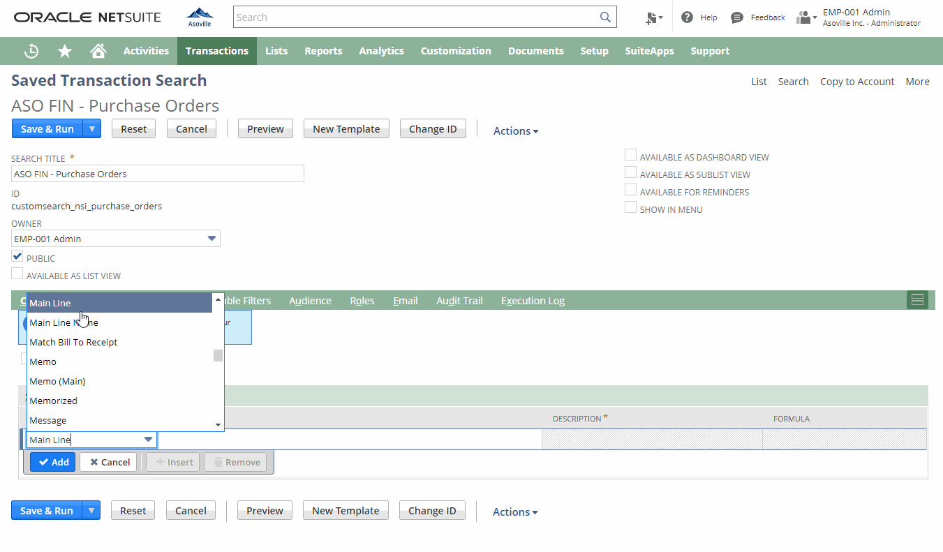
Task: Click the Oracle NetSuite logo
Action: [87, 17]
